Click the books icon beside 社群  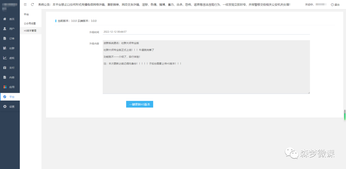coord(4,48)
